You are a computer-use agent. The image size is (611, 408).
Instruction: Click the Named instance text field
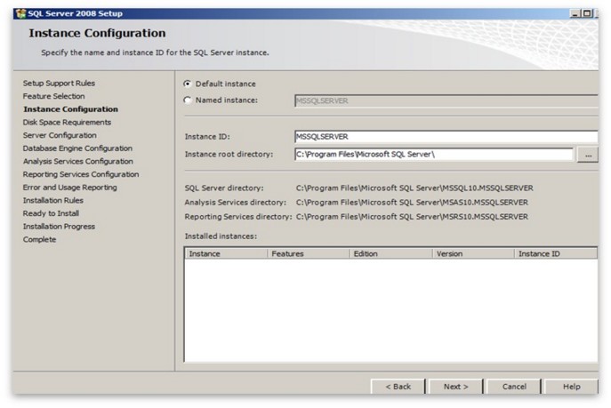446,100
